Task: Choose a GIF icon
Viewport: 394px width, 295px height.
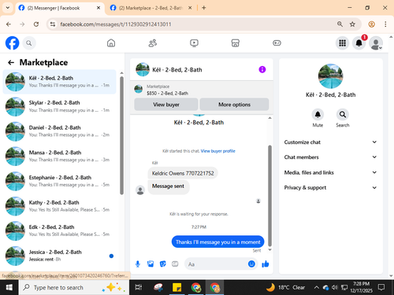Action: pyautogui.click(x=175, y=264)
